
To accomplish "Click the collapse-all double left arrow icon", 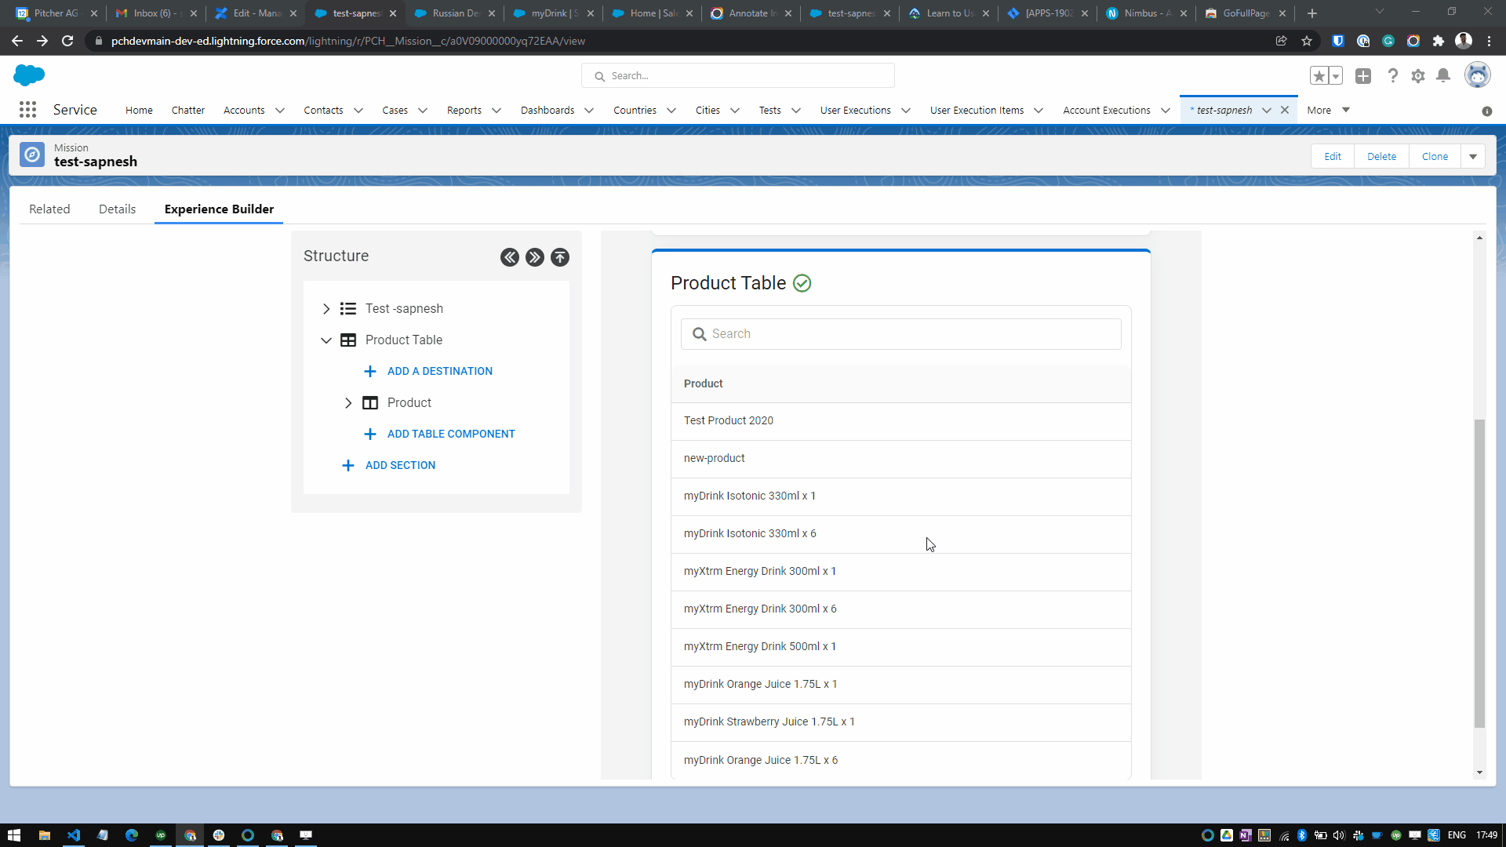I will pyautogui.click(x=510, y=257).
